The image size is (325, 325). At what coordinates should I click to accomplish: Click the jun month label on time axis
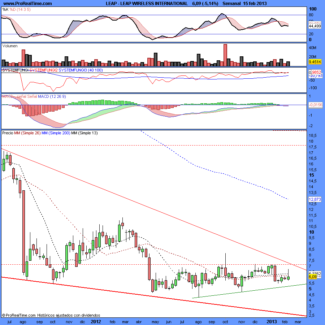click(x=169, y=322)
